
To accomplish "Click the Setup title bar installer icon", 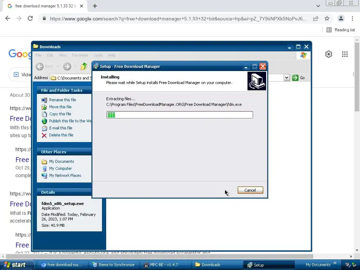I will (96, 66).
